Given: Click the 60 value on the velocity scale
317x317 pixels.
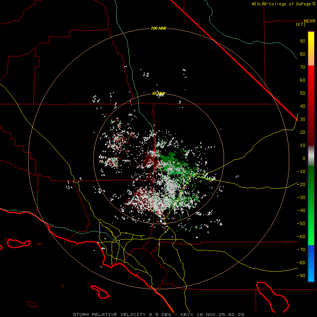Looking at the screenshot, I should [x=303, y=80].
